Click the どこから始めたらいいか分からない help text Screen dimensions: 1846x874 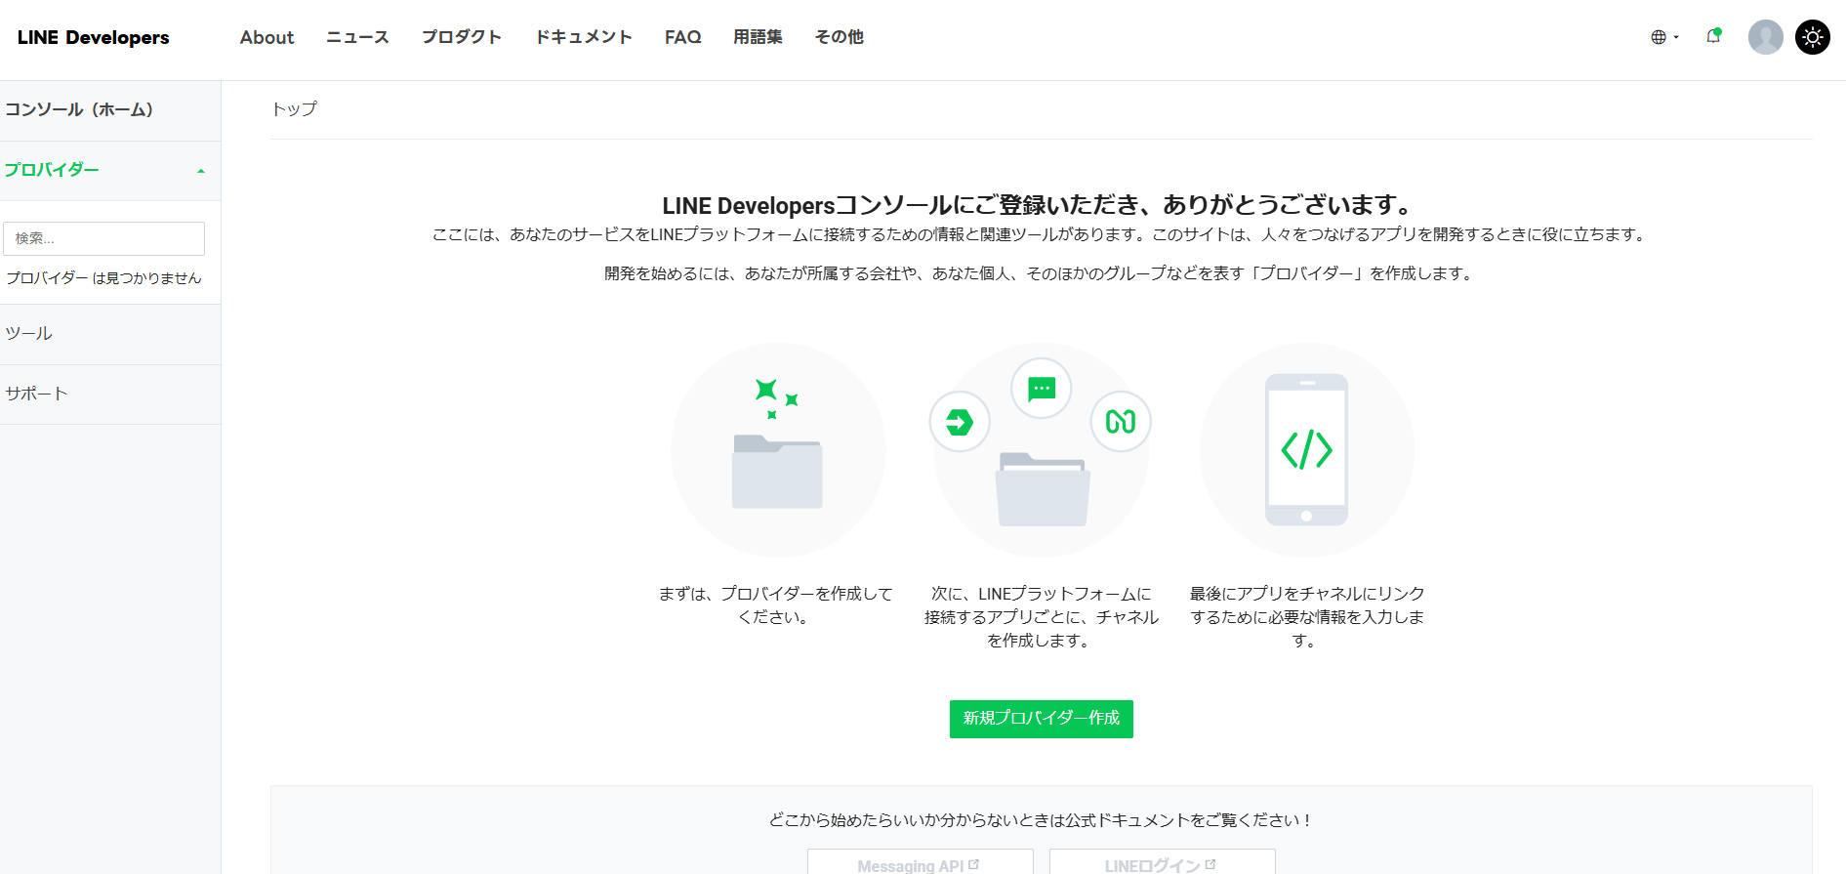(x=1041, y=820)
